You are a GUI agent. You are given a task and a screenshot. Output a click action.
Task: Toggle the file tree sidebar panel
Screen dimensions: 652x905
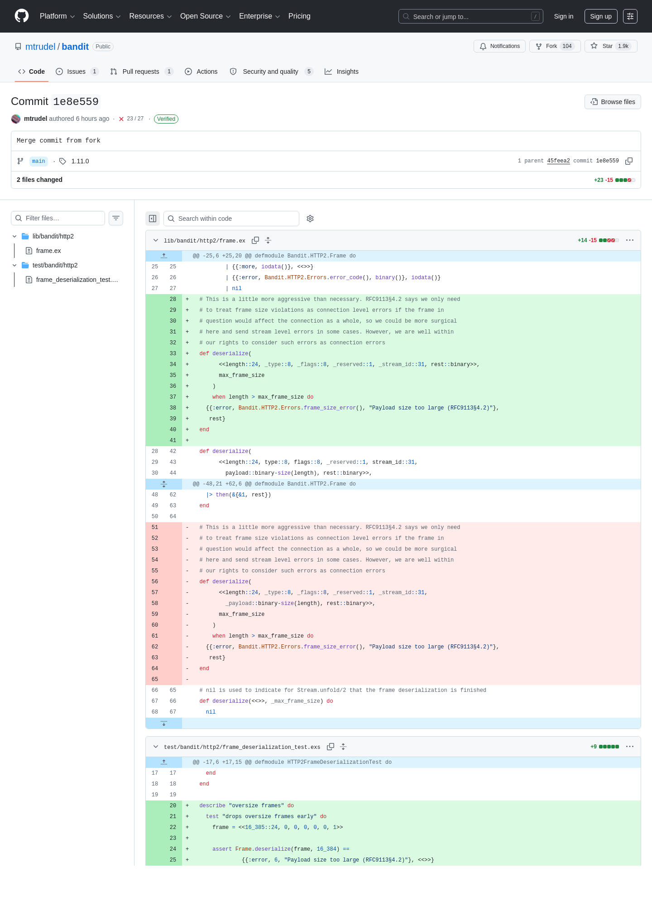coord(153,219)
